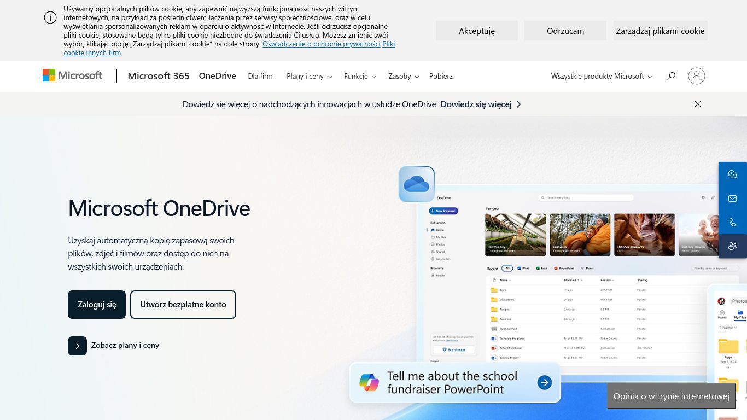Open the Dla firm menu item

pos(260,76)
